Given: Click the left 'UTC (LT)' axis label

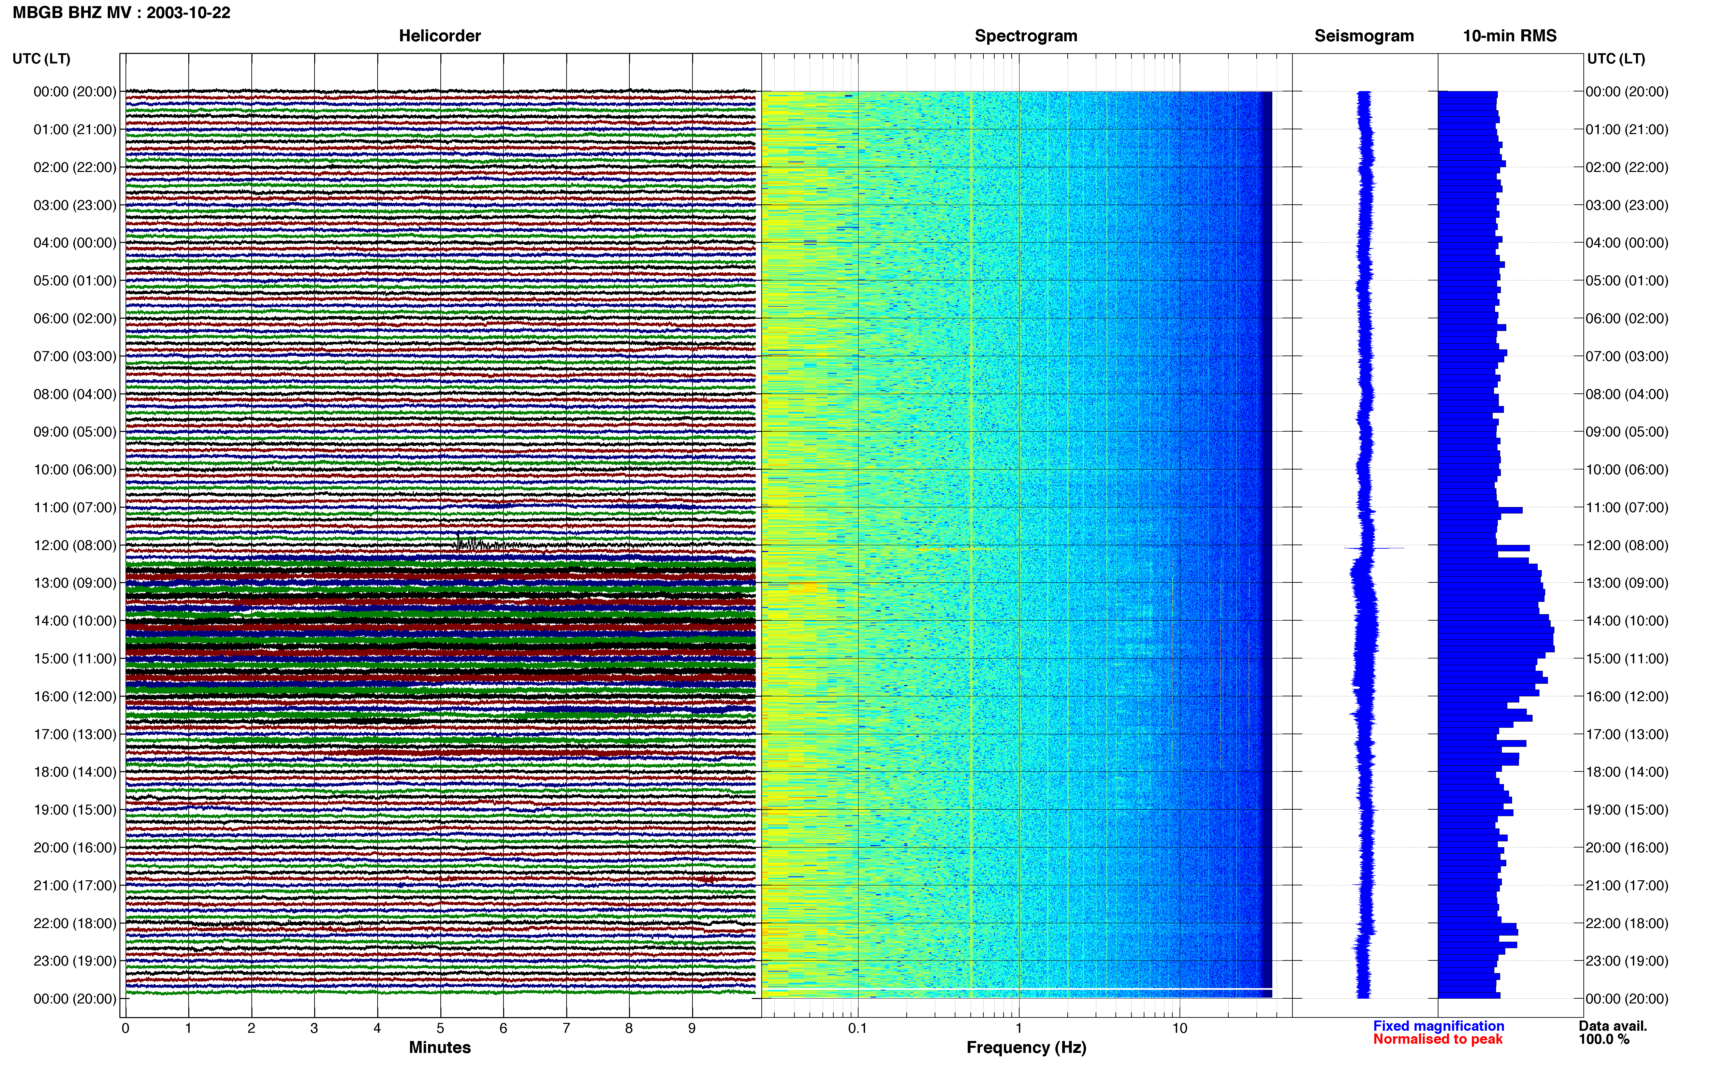Looking at the screenshot, I should tap(42, 59).
